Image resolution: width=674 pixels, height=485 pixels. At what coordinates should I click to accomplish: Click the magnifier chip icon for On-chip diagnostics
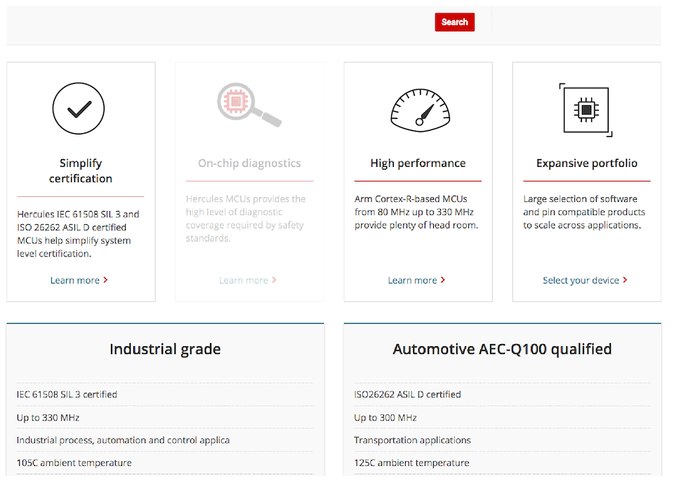coord(248,105)
